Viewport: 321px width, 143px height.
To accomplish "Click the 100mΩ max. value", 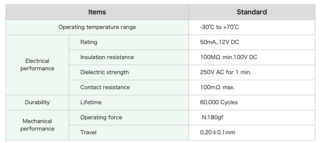I will click(218, 87).
